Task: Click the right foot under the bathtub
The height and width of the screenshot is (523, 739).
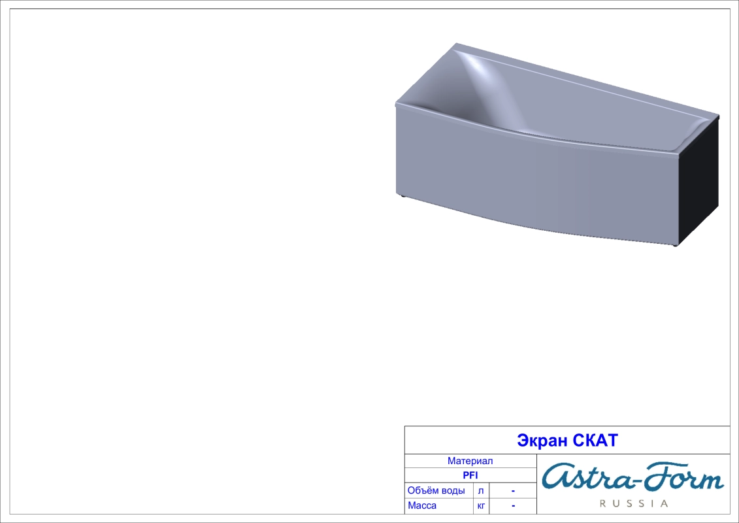Action: 675,246
